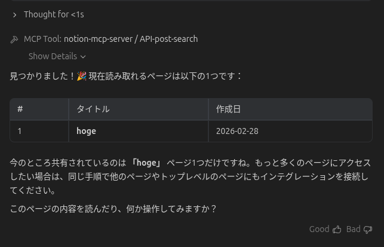The height and width of the screenshot is (247, 384).
Task: Click the 2026-02-28 date cell
Action: click(x=237, y=131)
